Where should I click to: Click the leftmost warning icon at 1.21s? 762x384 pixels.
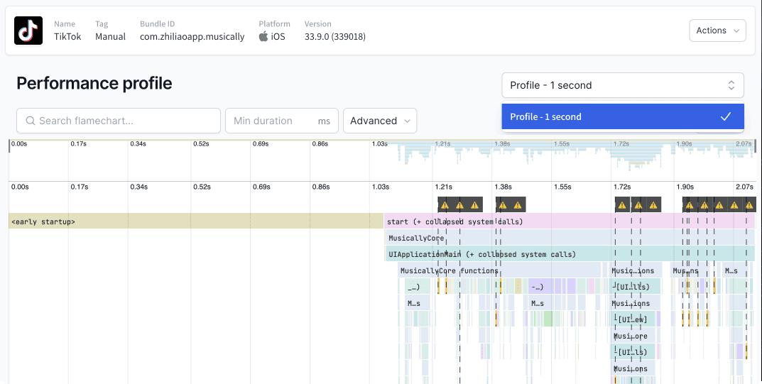tap(445, 205)
